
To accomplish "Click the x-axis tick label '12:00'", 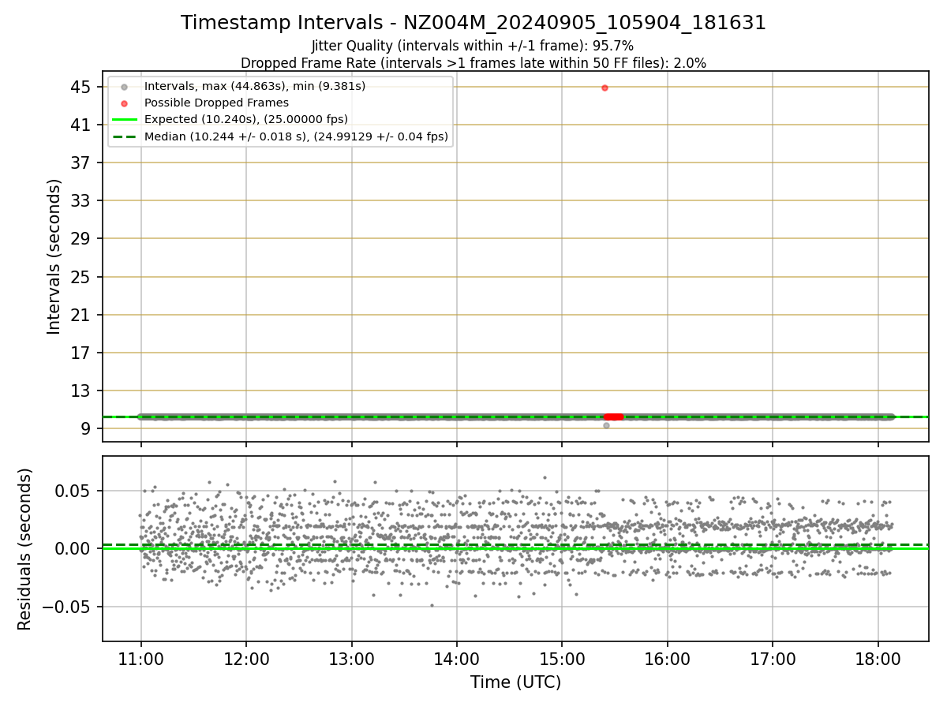I will point(246,658).
